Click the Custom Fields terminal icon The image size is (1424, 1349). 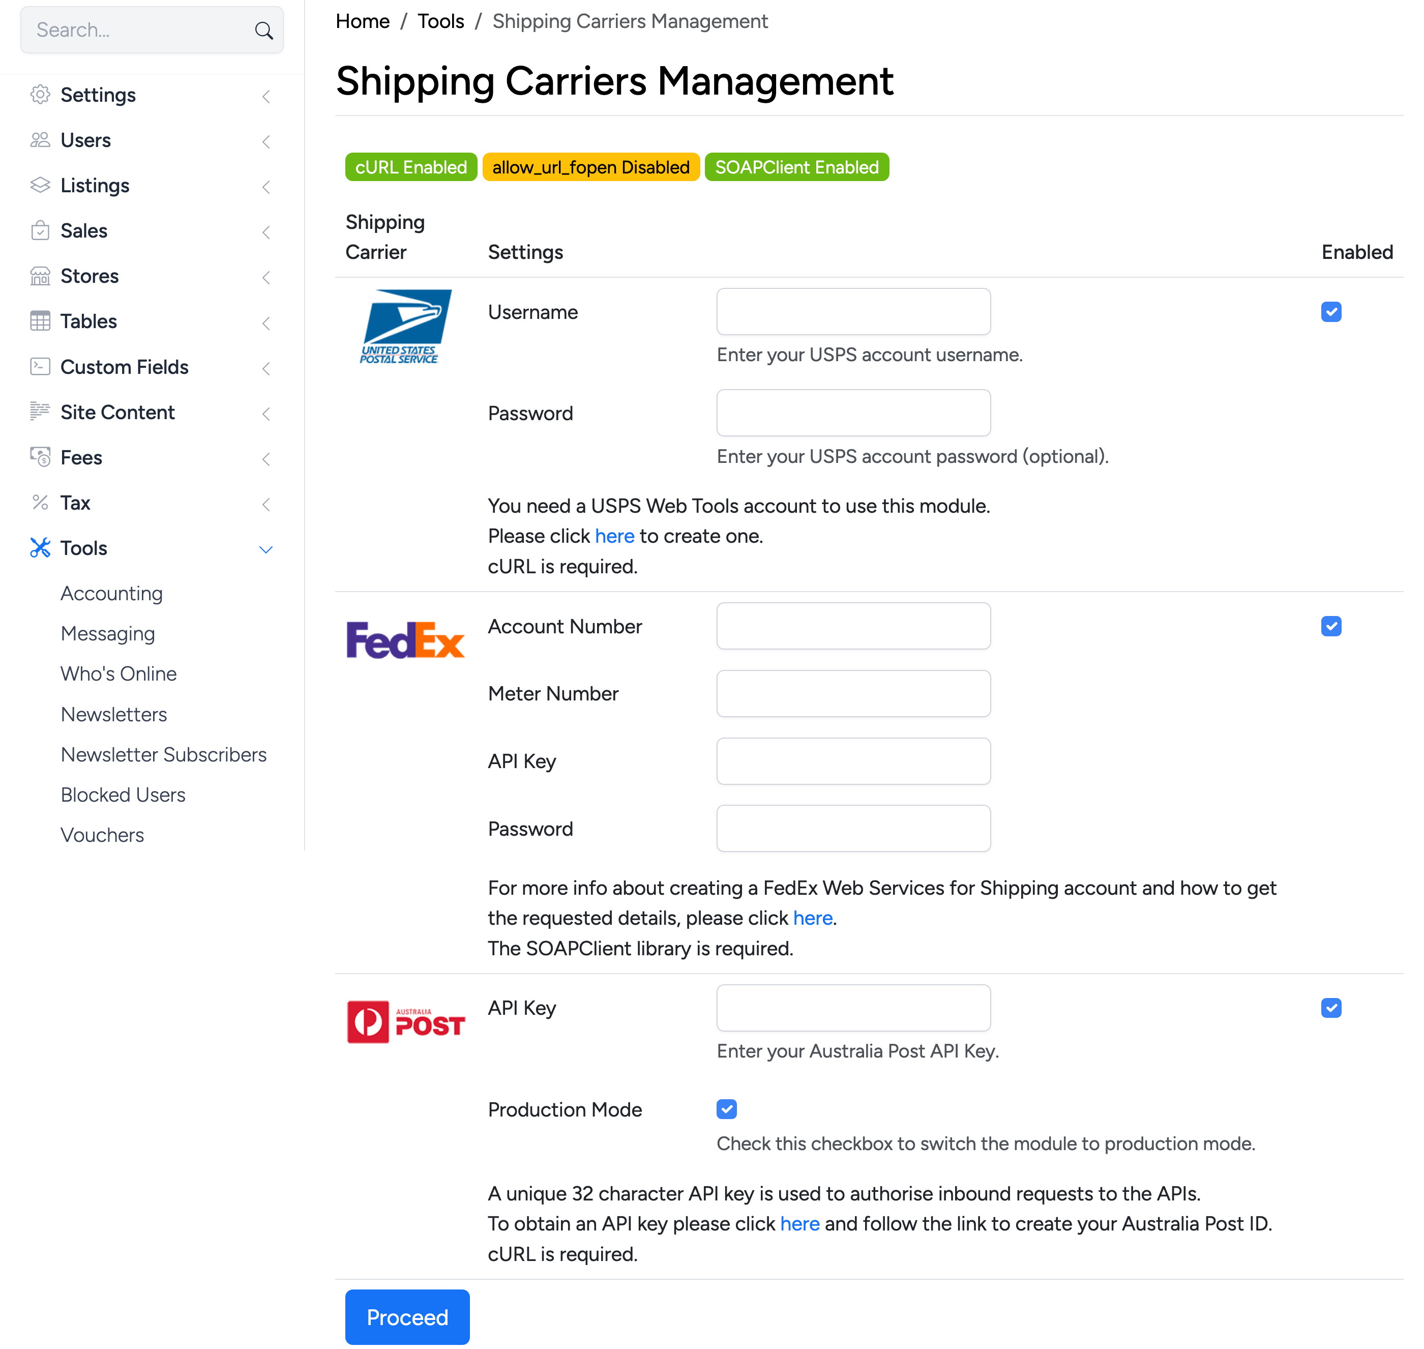click(x=40, y=367)
